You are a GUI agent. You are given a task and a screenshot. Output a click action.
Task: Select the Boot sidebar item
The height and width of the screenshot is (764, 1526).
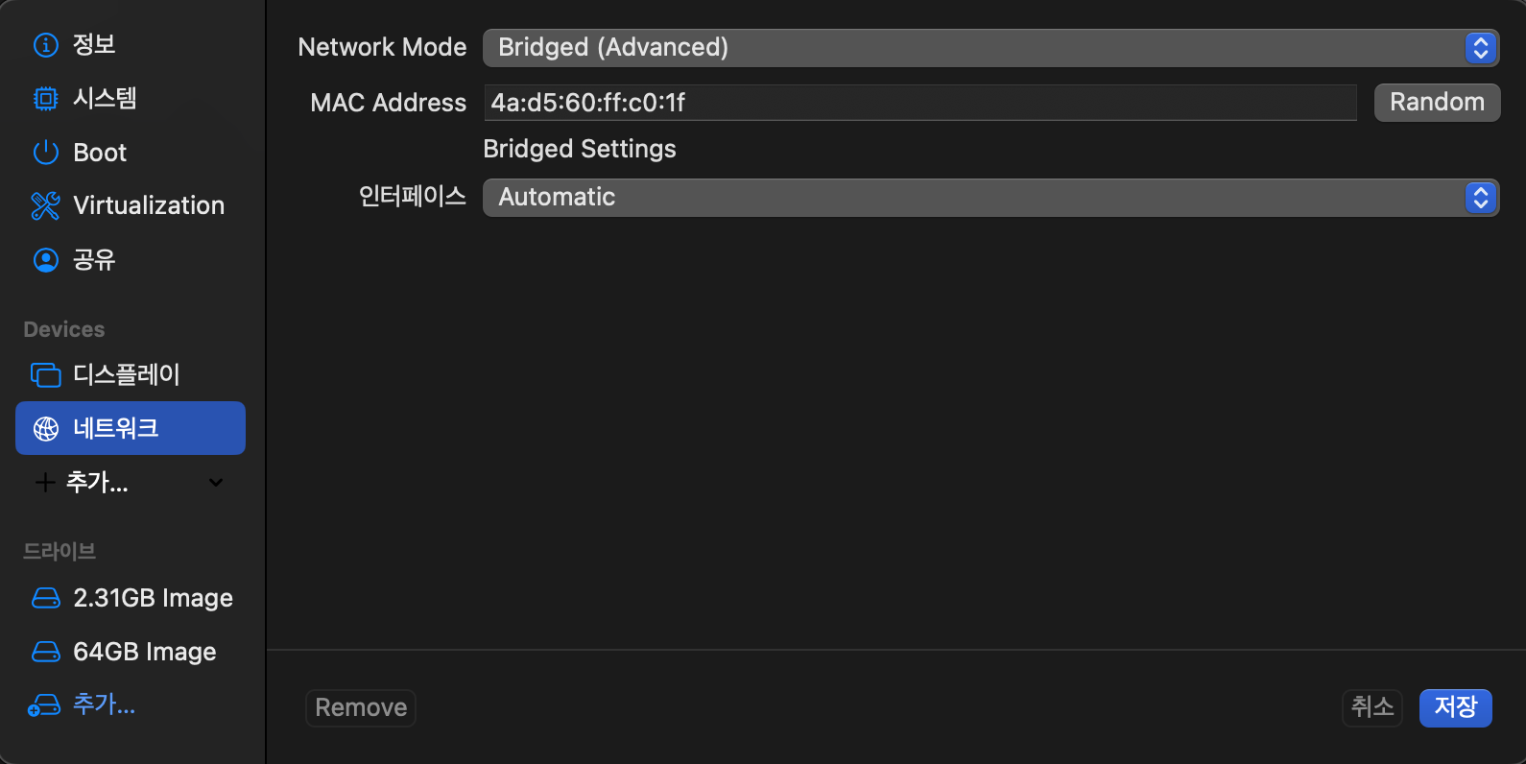point(131,153)
